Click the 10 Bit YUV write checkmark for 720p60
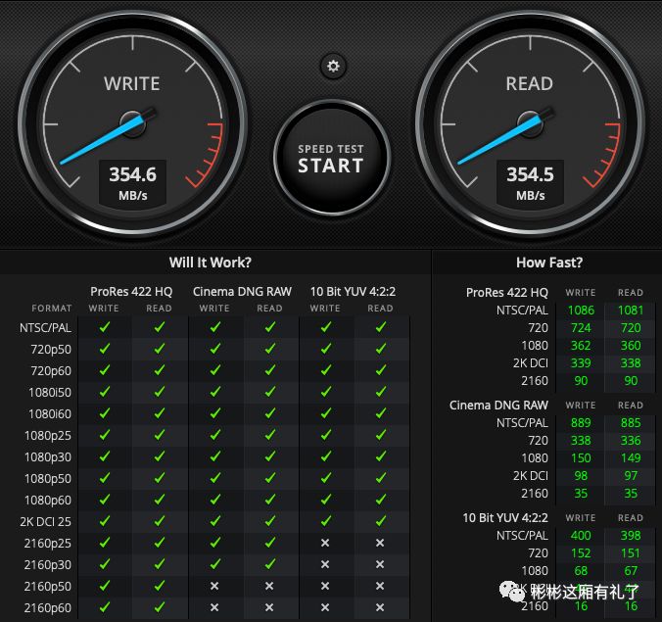Screen dimensions: 662x622 (x=325, y=370)
